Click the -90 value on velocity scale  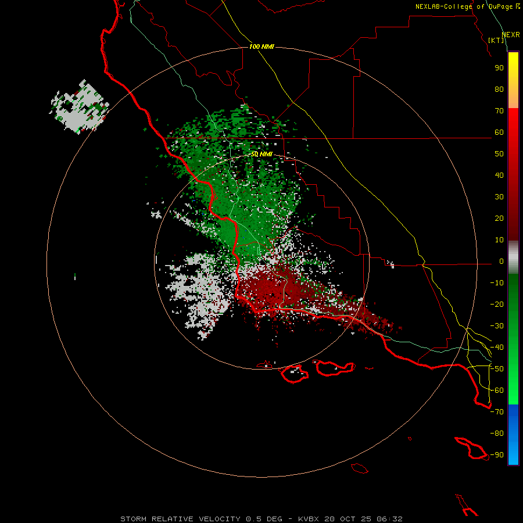pos(497,455)
